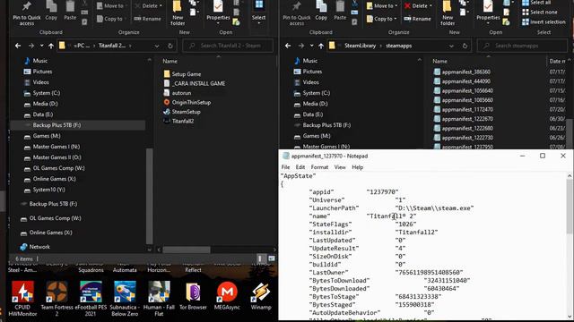Open Subnautica Below Zero desktop shortcut
The width and height of the screenshot is (574, 322).
125,298
